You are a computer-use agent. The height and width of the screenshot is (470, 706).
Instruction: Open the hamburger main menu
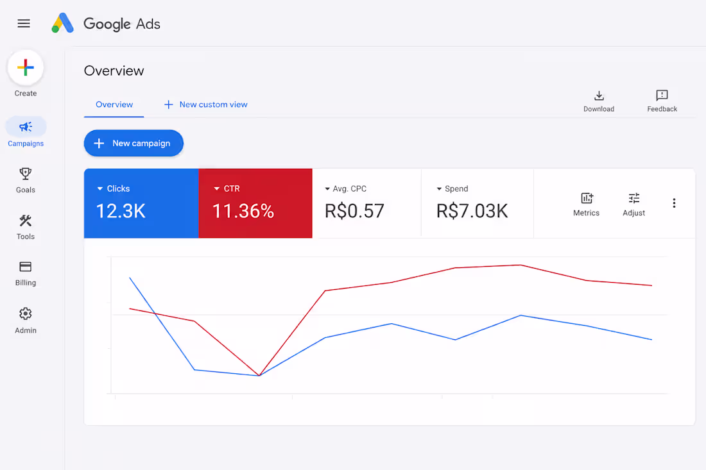[24, 23]
